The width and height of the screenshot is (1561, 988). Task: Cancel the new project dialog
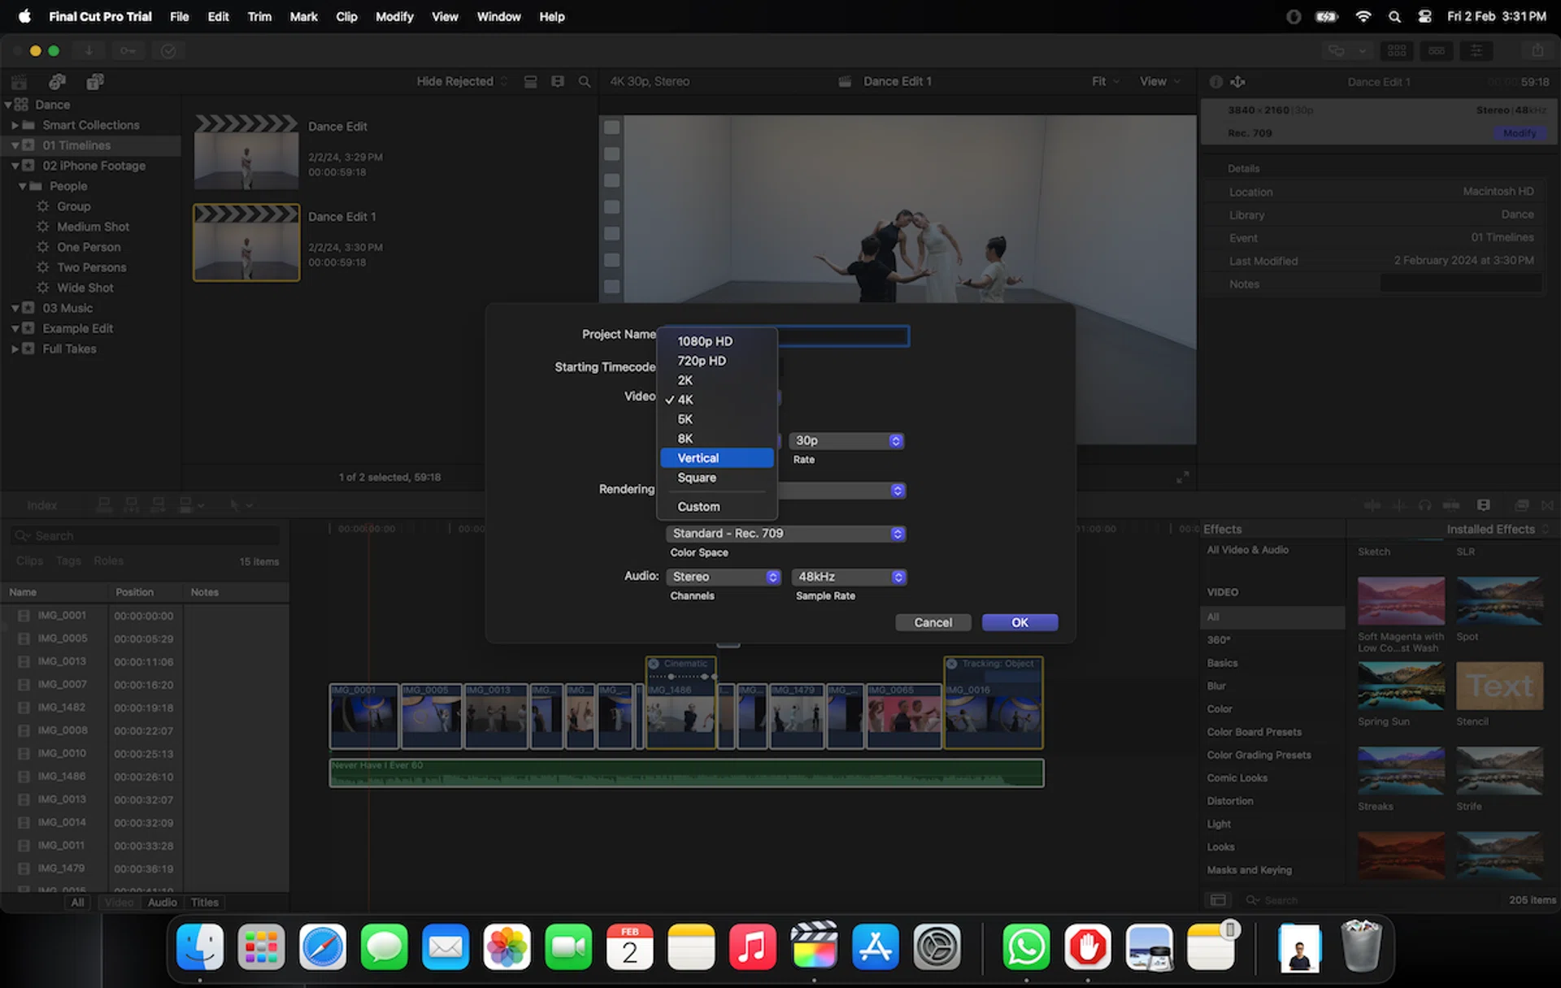[933, 622]
